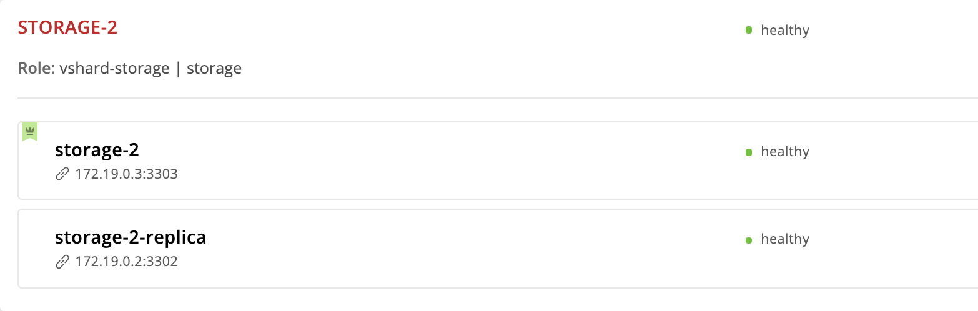
Task: Click the 172.19.0.3:3303 address text
Action: coord(126,174)
